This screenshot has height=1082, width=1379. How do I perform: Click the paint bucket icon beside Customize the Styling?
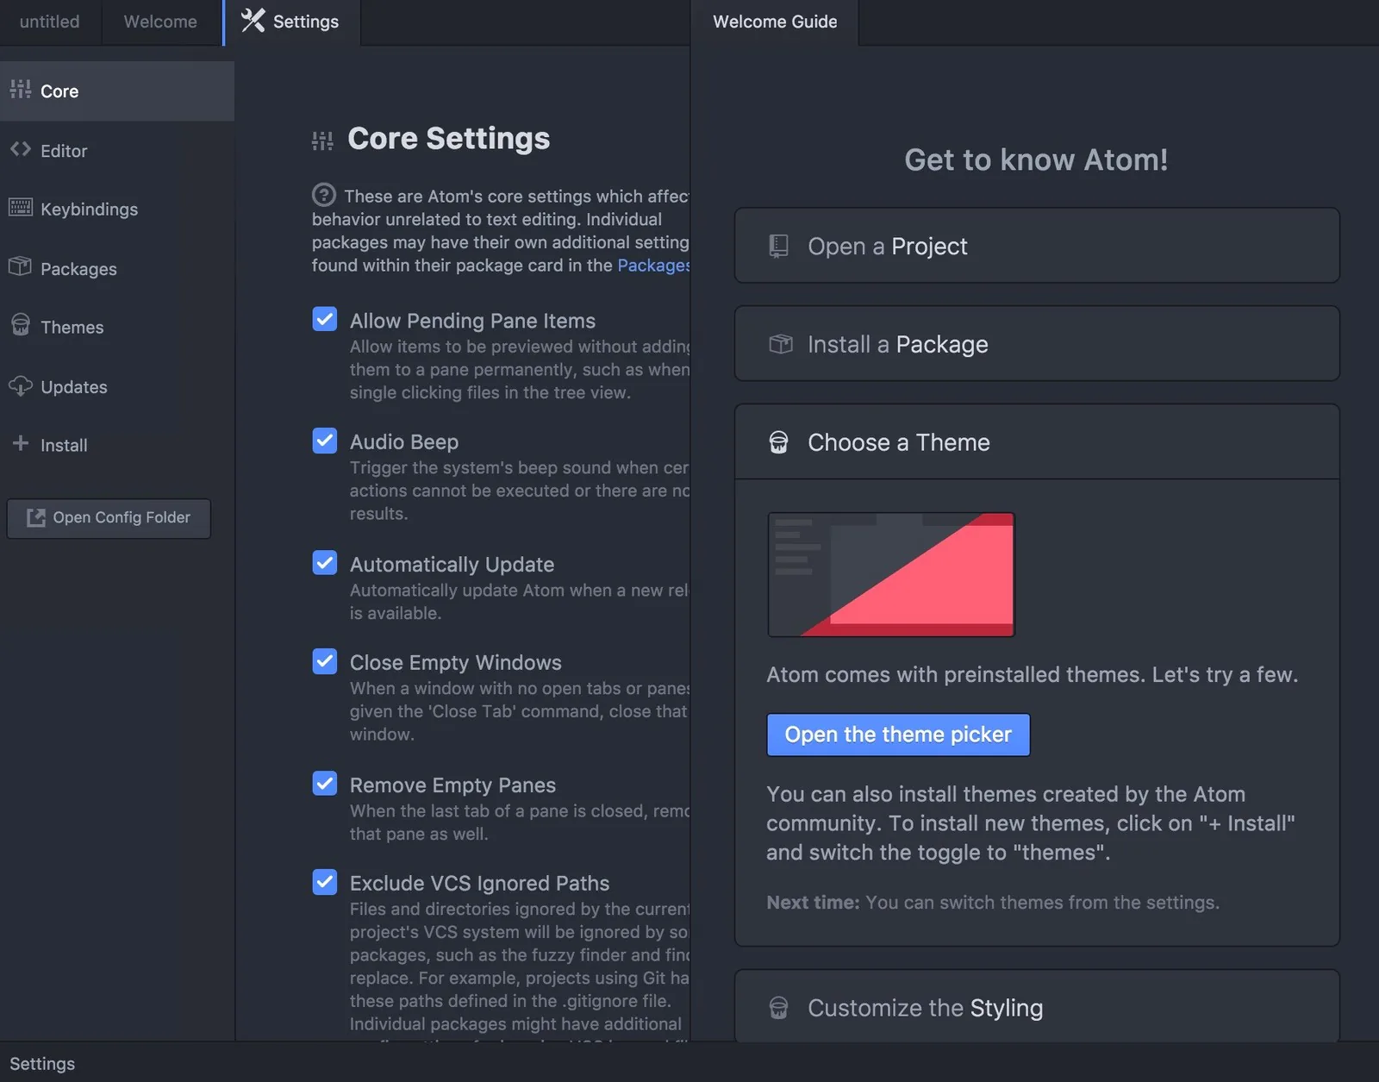pyautogui.click(x=778, y=1009)
